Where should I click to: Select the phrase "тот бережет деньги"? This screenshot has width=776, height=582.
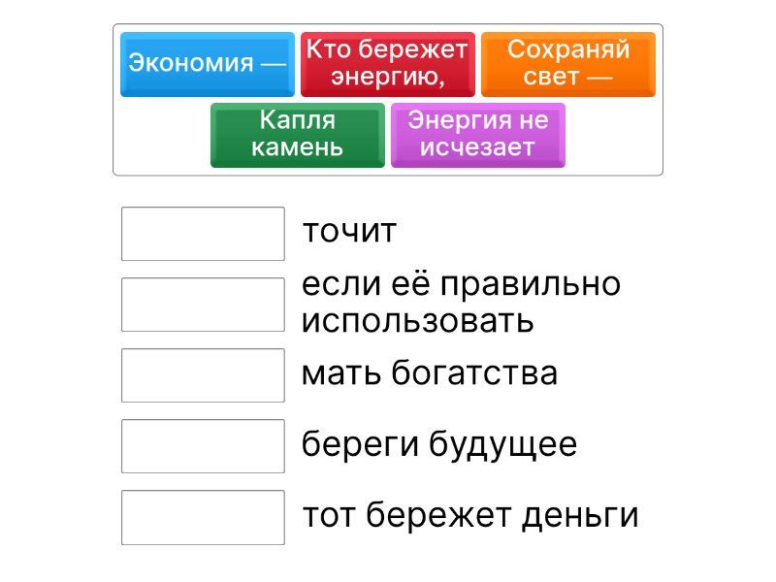[x=469, y=515]
